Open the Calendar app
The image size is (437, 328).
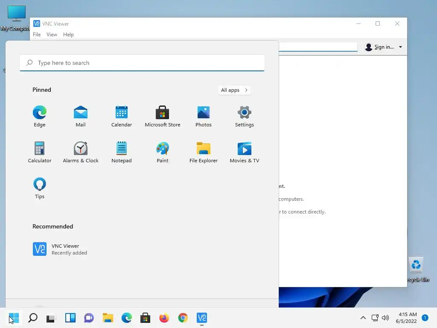122,116
